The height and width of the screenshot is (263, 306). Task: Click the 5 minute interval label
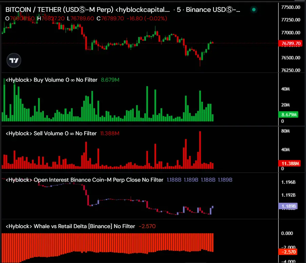click(x=178, y=9)
